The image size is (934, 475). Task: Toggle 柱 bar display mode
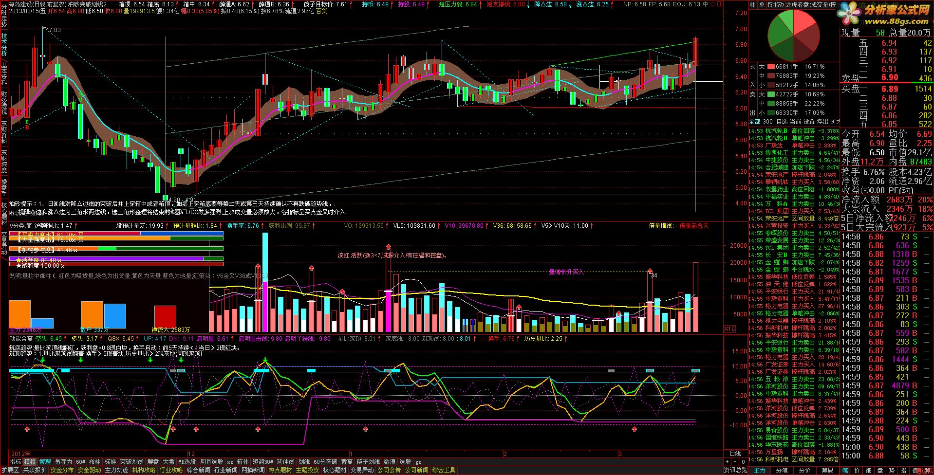pos(753,4)
